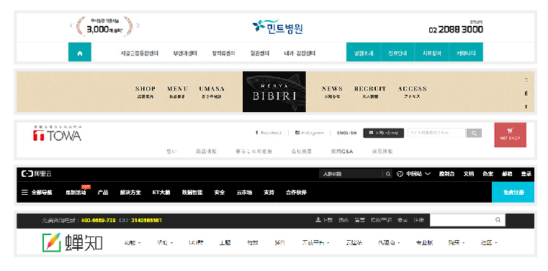Click the 민트병원 logo
548x271 pixels.
tap(277, 27)
